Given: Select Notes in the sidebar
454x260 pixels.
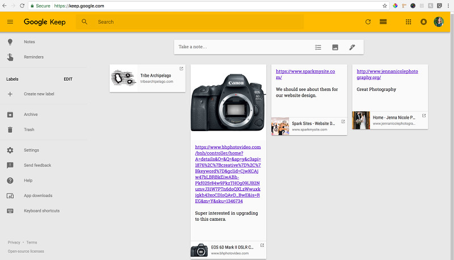Looking at the screenshot, I should (30, 42).
